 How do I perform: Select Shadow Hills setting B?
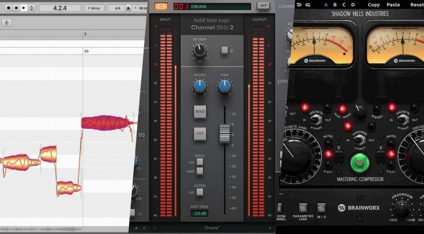click(x=335, y=5)
